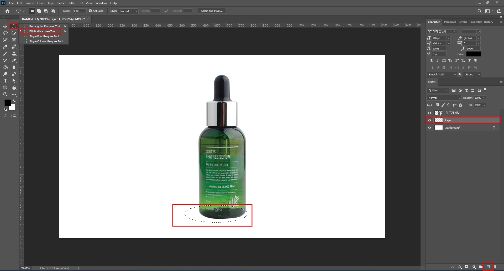Select the Dodge tool
The image size is (504, 271).
5,74
